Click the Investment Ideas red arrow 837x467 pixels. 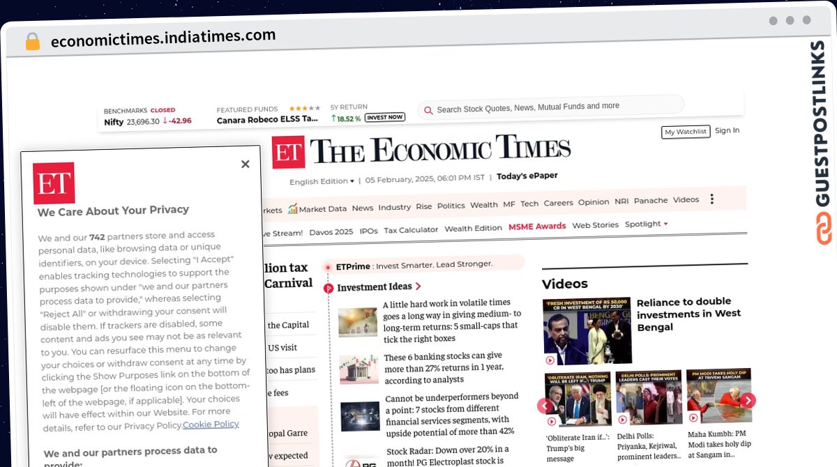pyautogui.click(x=418, y=286)
